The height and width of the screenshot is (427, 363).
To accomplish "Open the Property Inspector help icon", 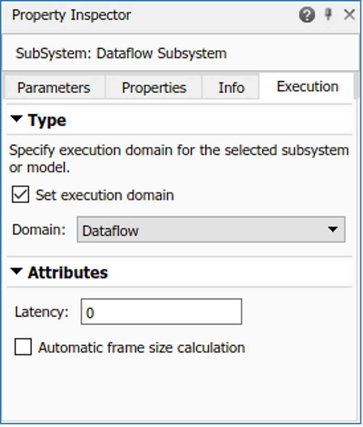I will (x=307, y=15).
